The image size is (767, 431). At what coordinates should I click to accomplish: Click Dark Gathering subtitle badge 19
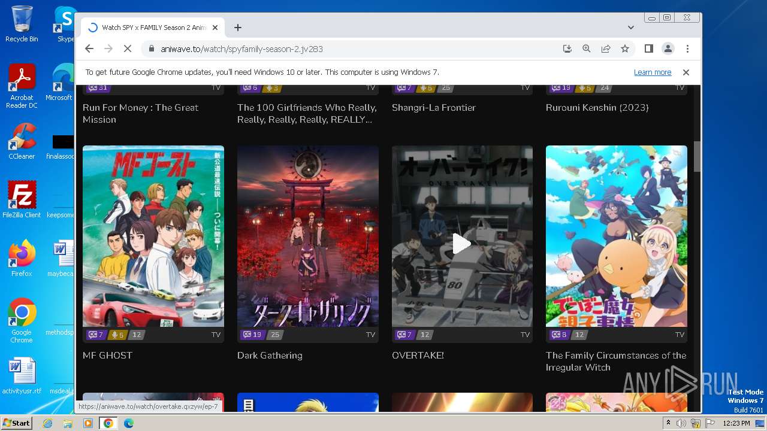(253, 335)
